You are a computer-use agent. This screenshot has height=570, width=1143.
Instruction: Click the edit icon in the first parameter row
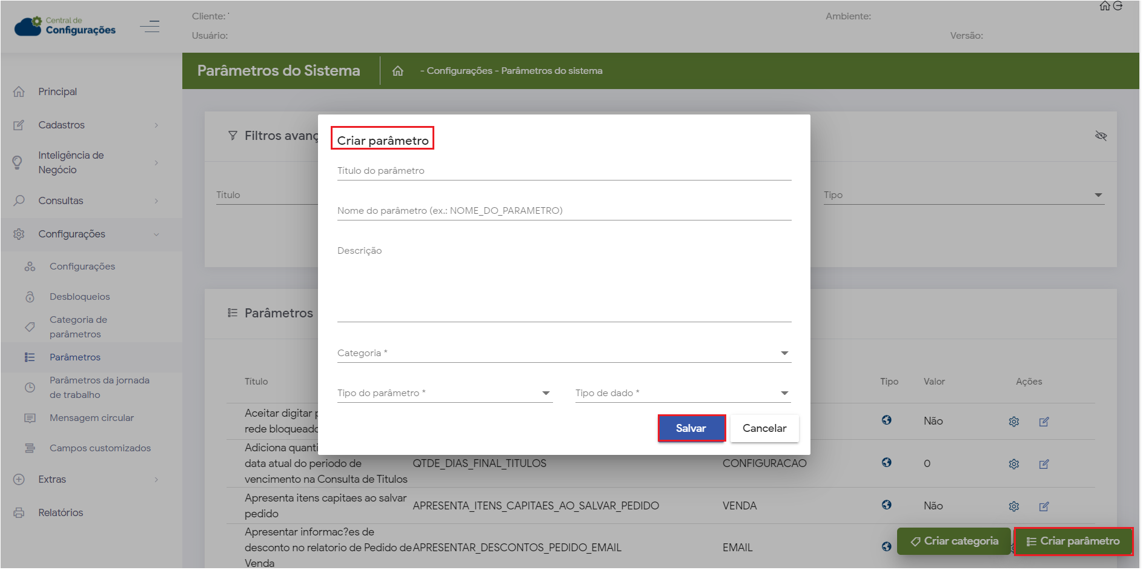coord(1044,422)
